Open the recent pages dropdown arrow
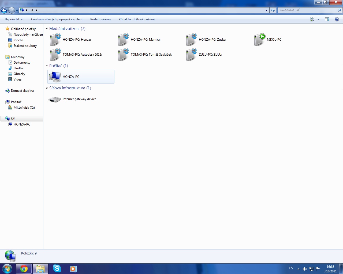The height and width of the screenshot is (274, 343). coord(17,10)
